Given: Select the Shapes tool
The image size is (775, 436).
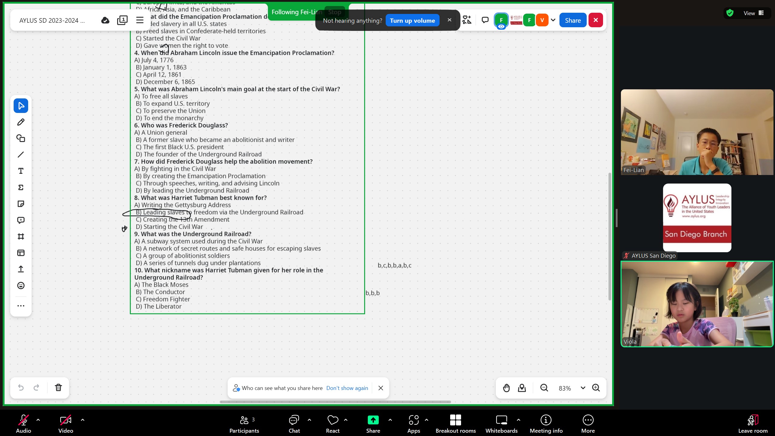Looking at the screenshot, I should [21, 138].
